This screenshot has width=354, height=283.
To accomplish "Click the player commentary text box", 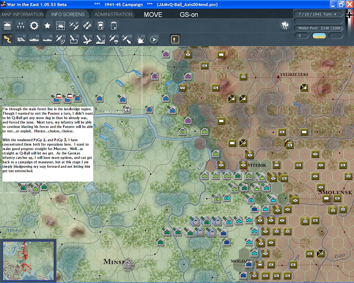I will pyautogui.click(x=48, y=144).
